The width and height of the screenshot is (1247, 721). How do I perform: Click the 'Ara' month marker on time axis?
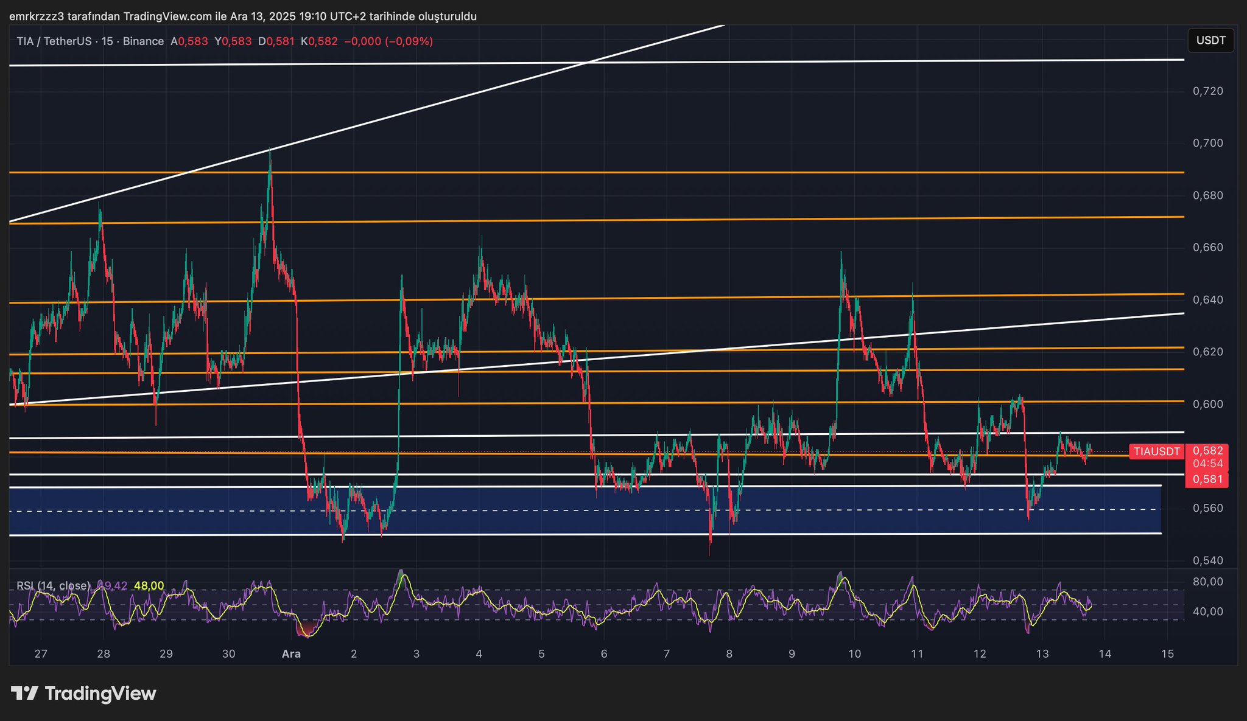click(x=291, y=654)
